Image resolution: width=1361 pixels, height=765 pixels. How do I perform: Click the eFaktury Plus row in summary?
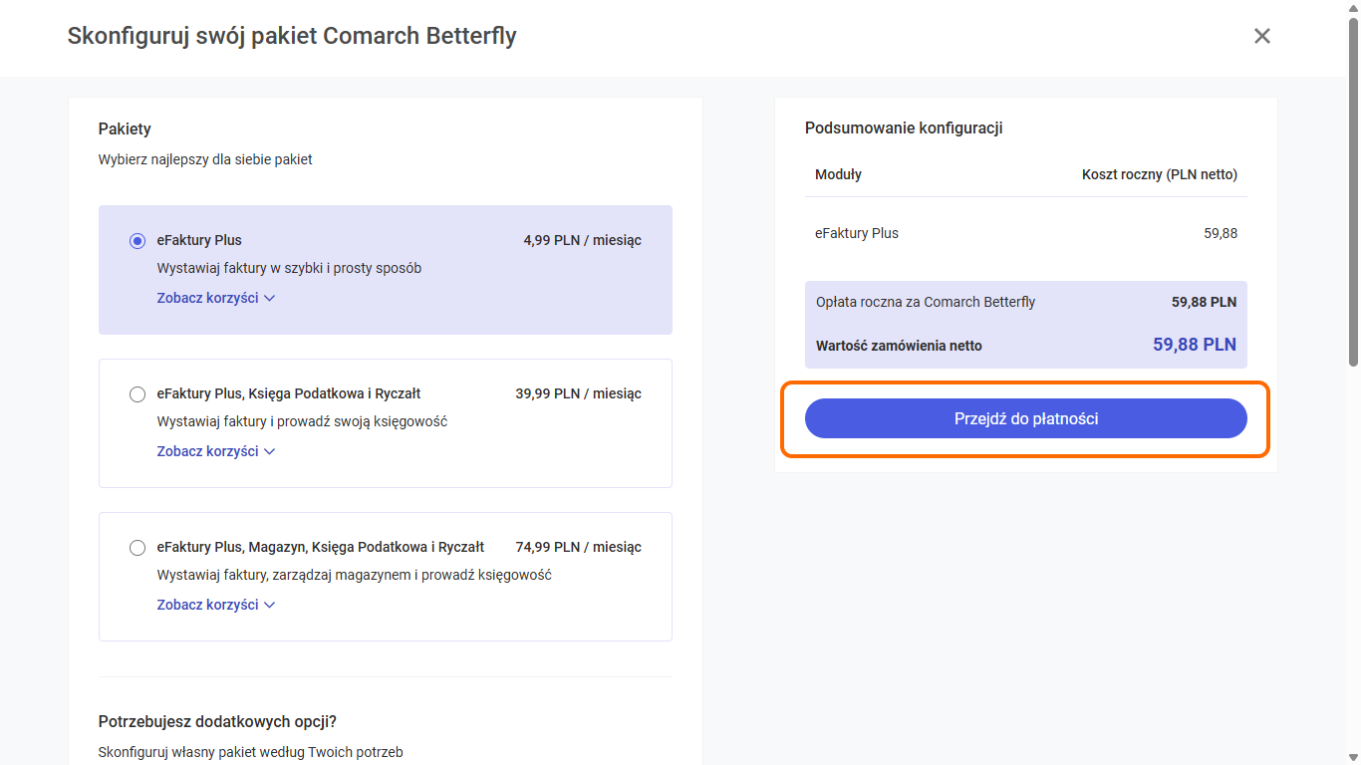(857, 233)
